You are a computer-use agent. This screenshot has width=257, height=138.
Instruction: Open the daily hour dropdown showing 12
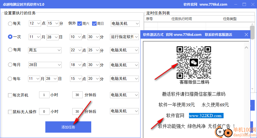point(35,23)
